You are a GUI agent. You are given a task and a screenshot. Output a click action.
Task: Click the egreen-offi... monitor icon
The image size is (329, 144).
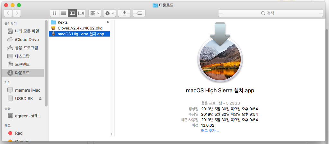(10, 115)
